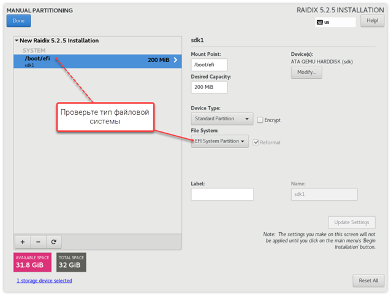The width and height of the screenshot is (391, 296).
Task: Toggle the Reformat checkbox
Action: coord(256,142)
